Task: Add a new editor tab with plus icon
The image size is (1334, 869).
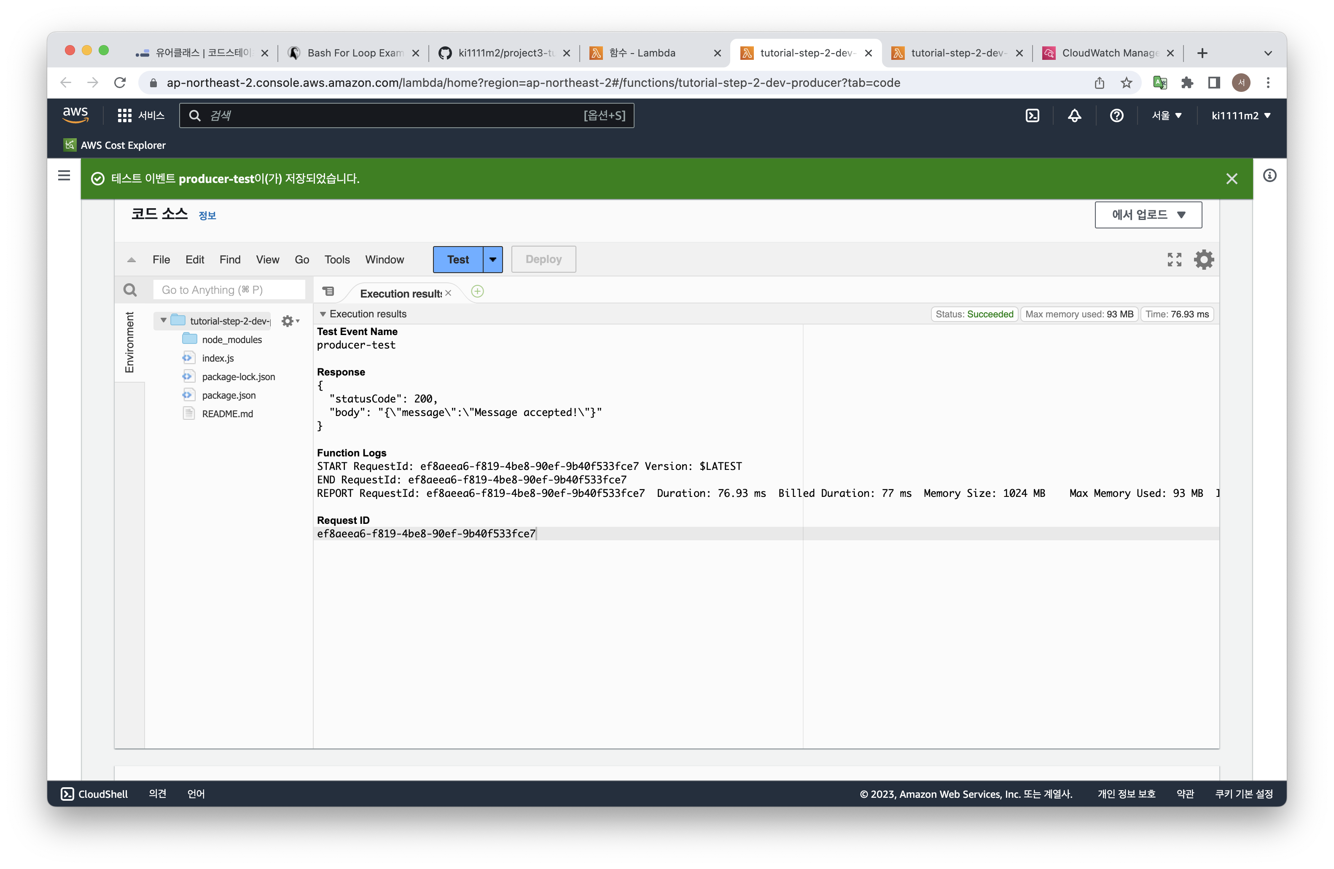Action: pos(478,291)
